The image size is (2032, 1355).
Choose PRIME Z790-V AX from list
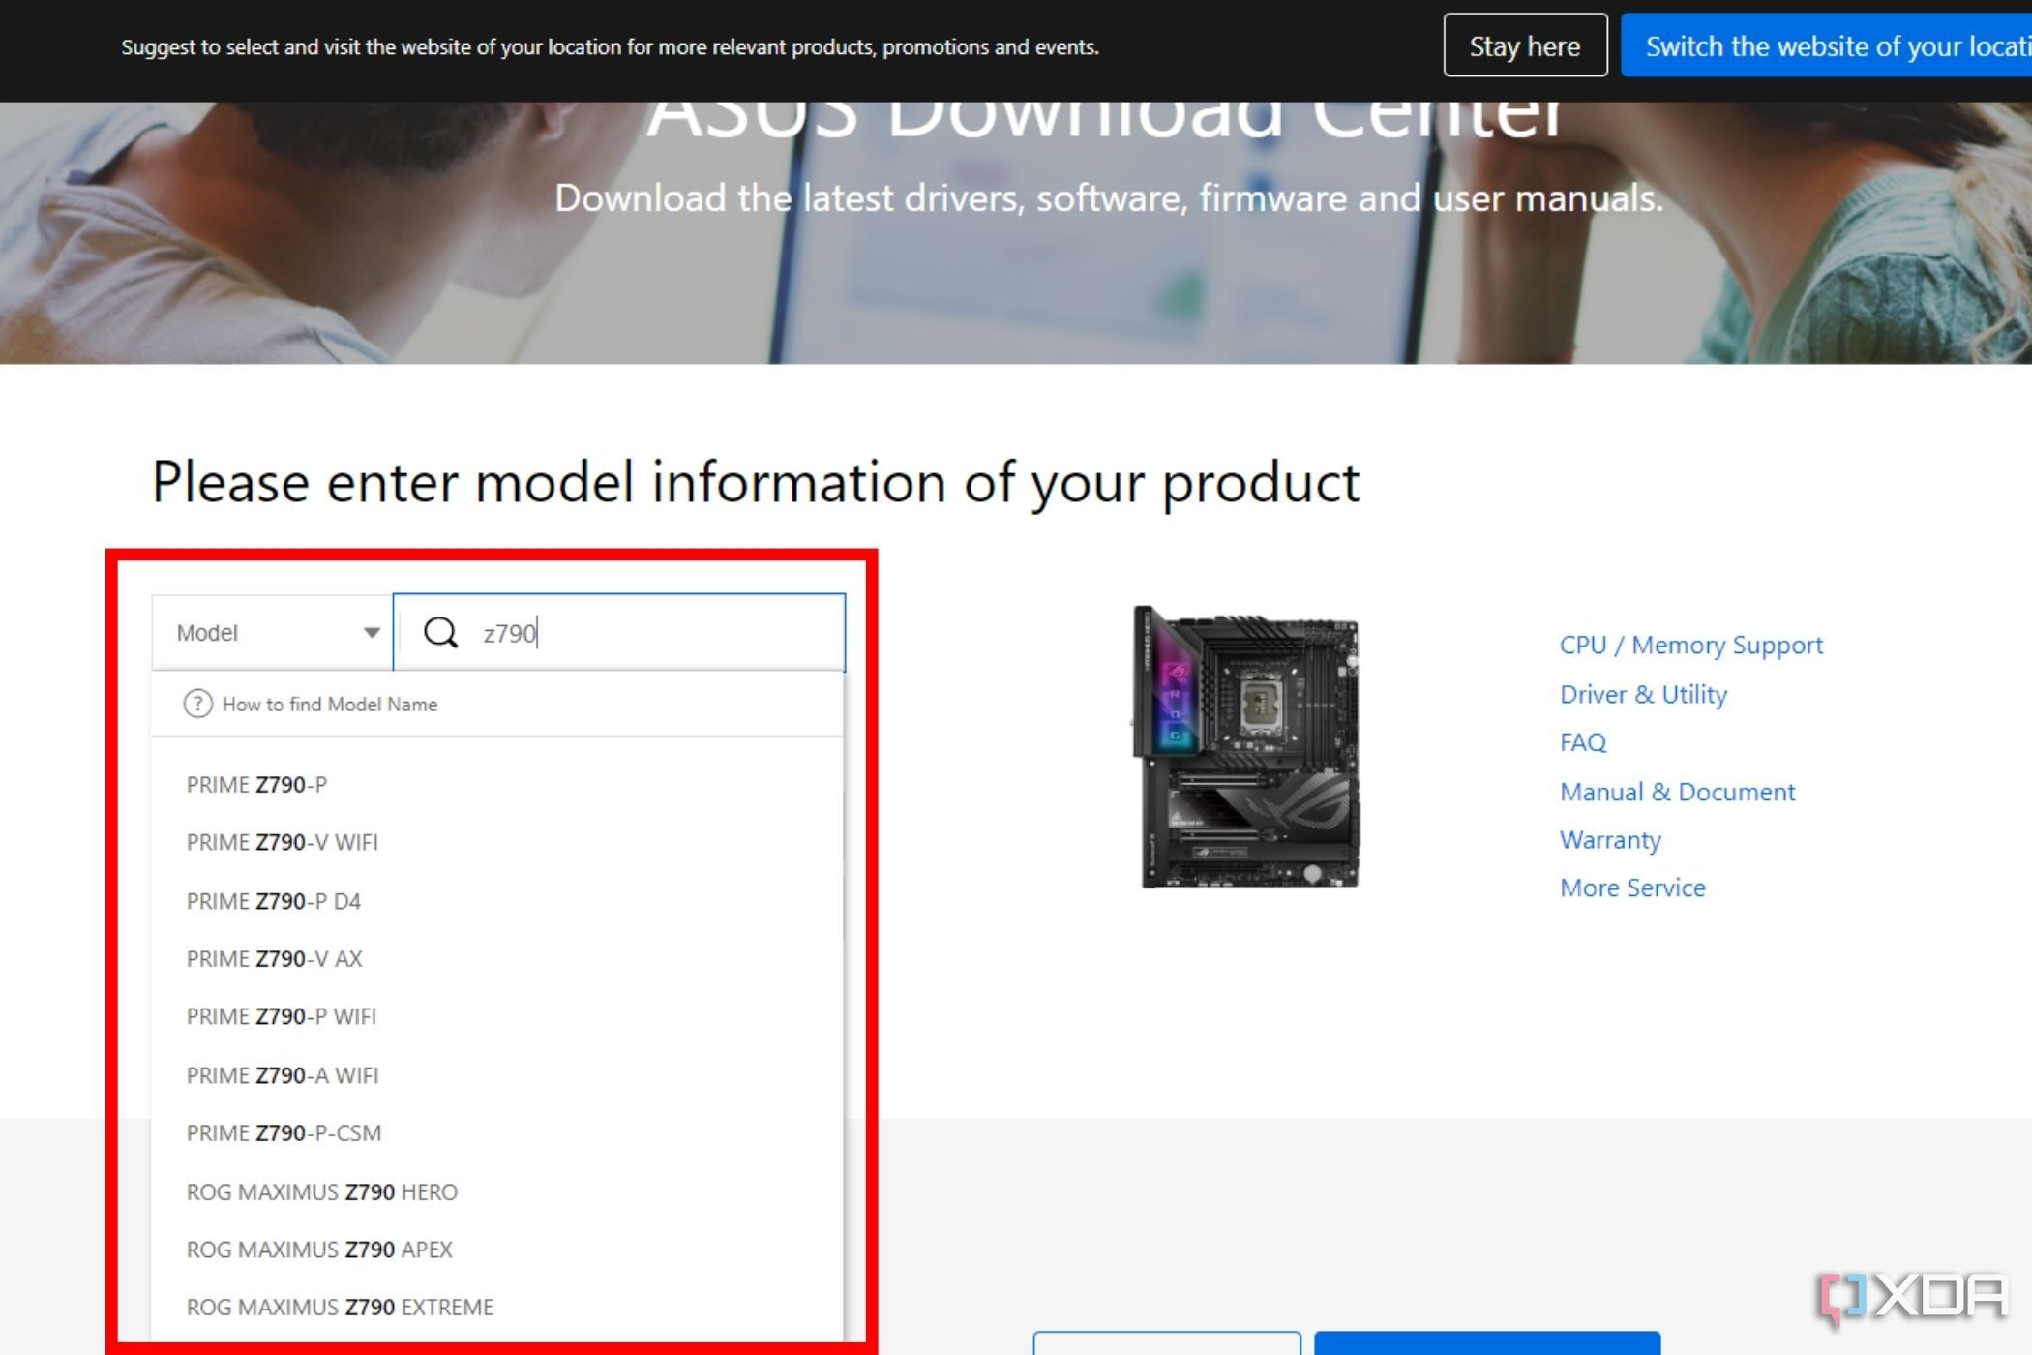pyautogui.click(x=274, y=959)
